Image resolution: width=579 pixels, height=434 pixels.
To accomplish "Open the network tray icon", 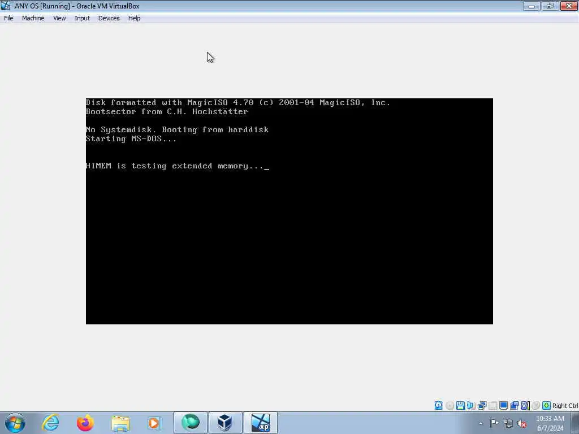I will pyautogui.click(x=508, y=423).
